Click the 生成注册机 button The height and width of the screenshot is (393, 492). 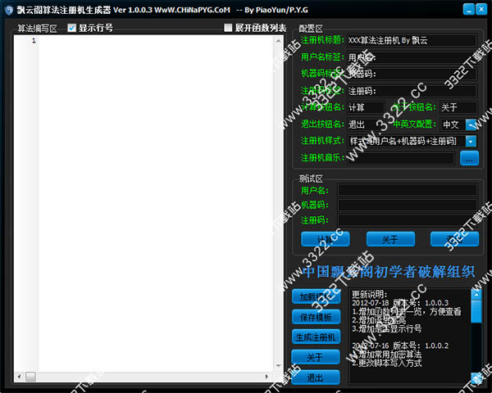point(316,337)
